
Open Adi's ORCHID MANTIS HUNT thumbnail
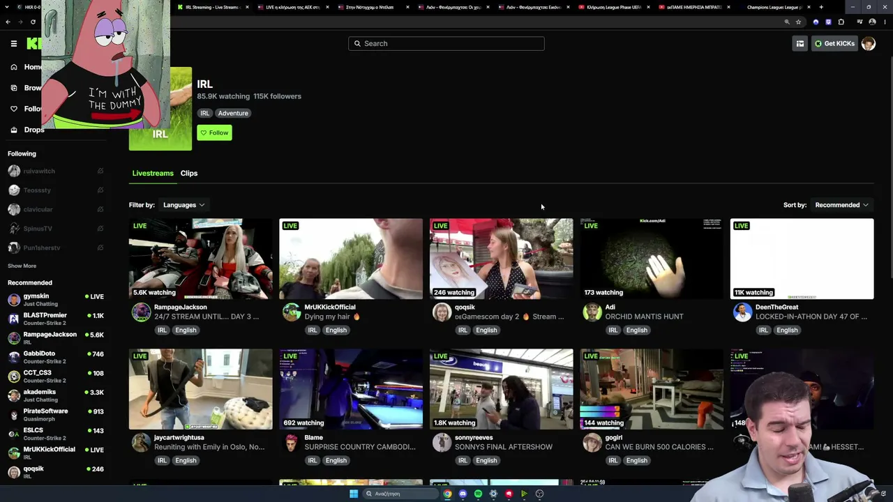tap(652, 259)
